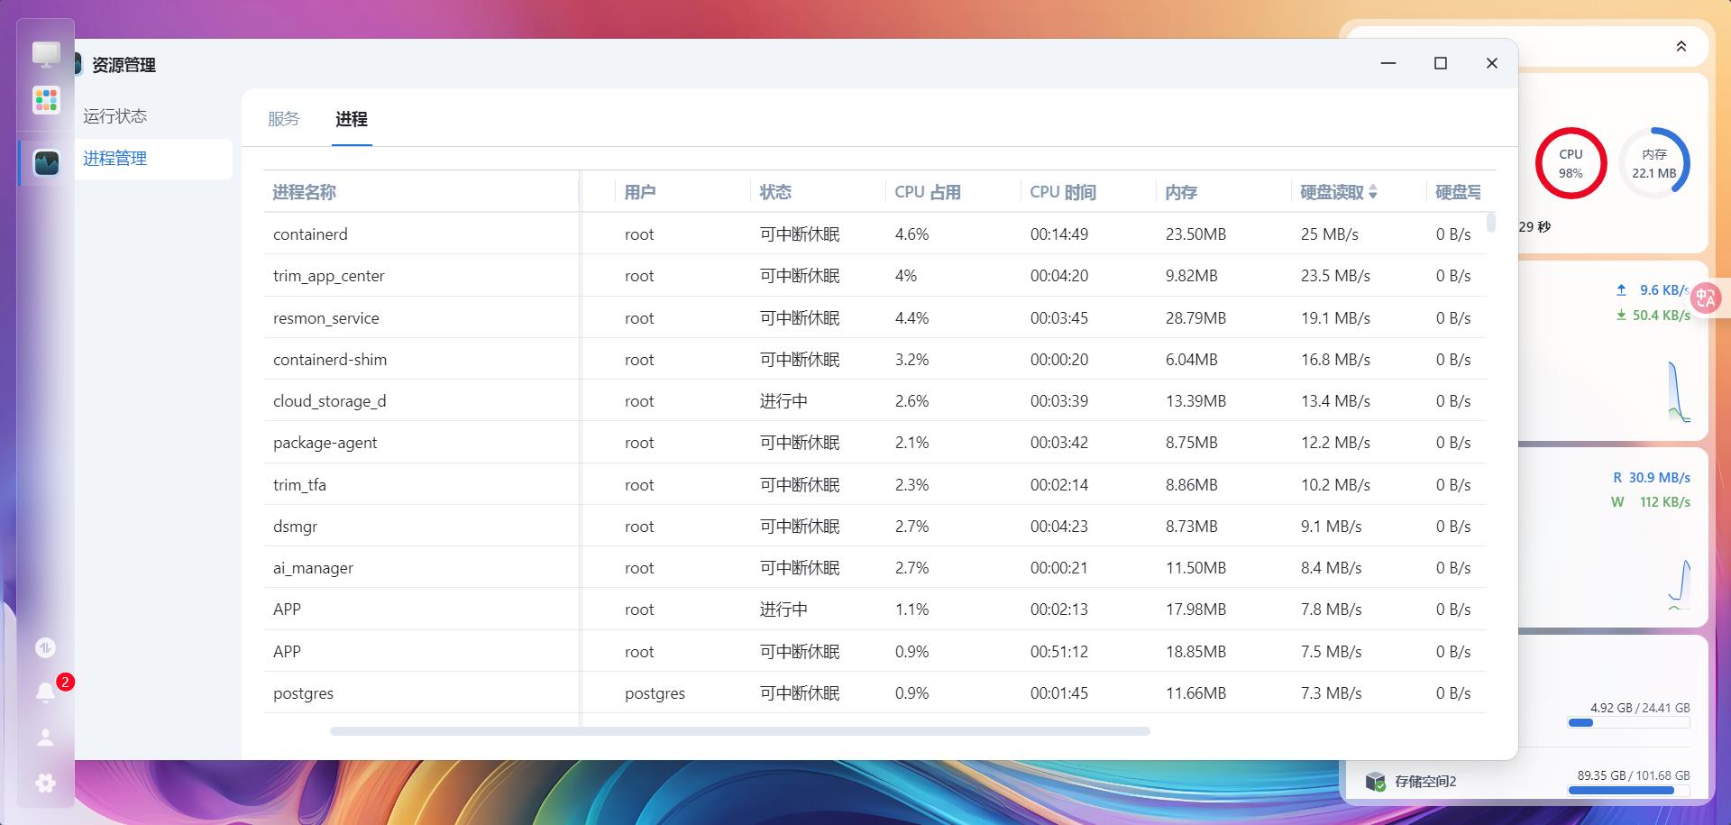
Task: Click cloud_storage_d's 进行中 status cell
Action: 783,401
